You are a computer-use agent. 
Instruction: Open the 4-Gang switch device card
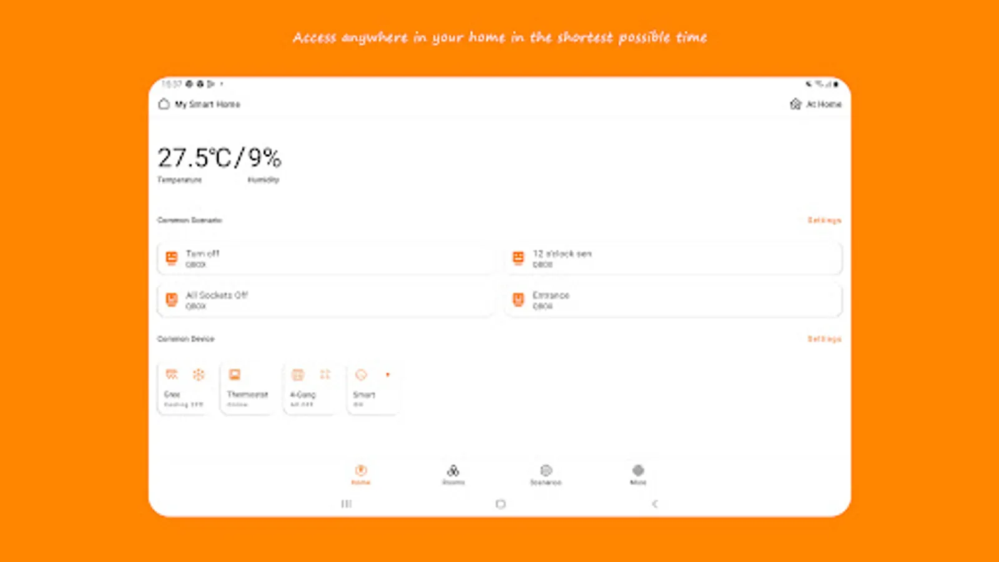310,388
